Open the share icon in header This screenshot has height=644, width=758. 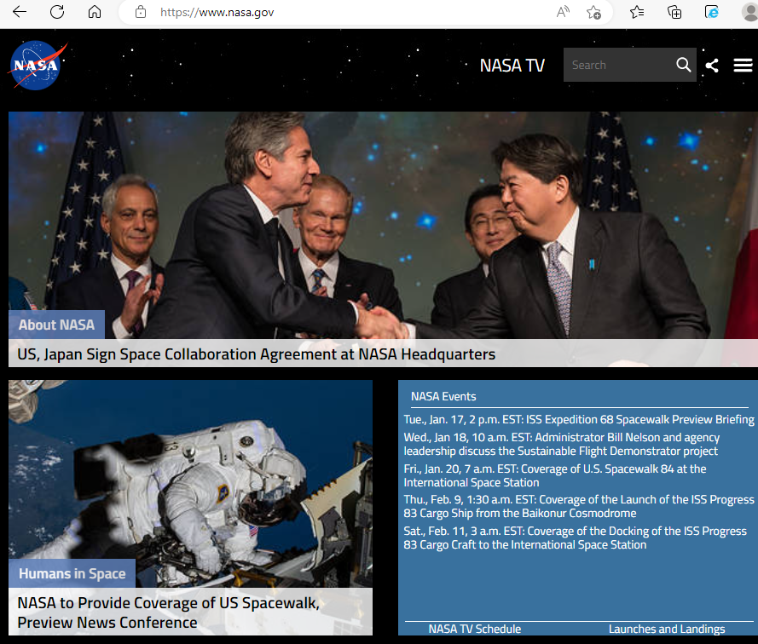click(712, 66)
